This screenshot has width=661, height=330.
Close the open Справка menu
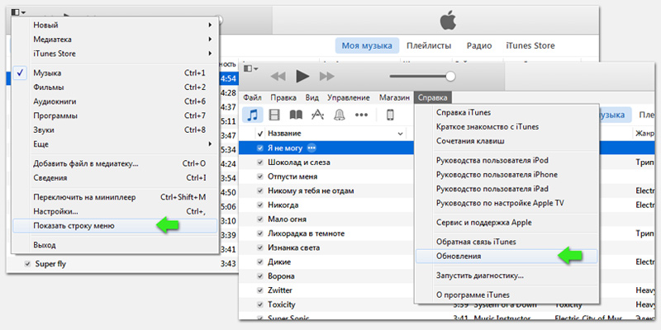point(433,97)
